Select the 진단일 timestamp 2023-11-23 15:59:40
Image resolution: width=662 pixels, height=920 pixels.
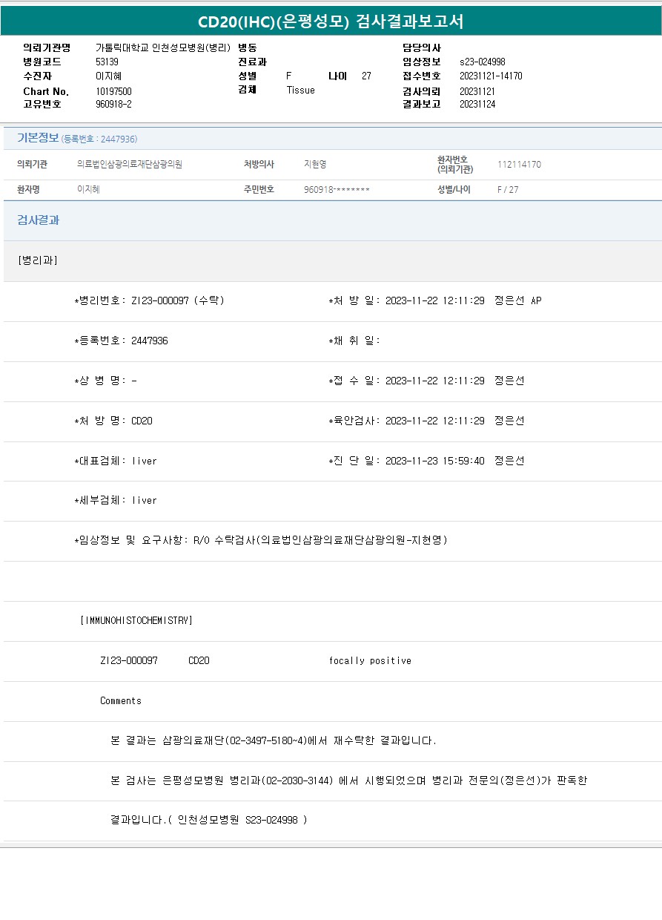coord(434,461)
